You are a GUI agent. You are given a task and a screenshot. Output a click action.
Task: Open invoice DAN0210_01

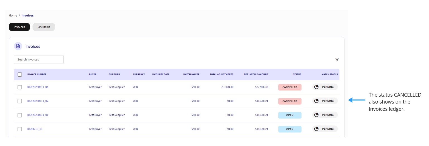click(x=35, y=129)
